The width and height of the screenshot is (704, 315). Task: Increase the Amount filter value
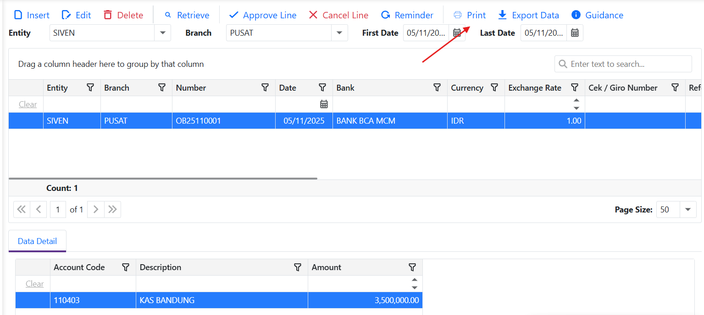pyautogui.click(x=415, y=280)
